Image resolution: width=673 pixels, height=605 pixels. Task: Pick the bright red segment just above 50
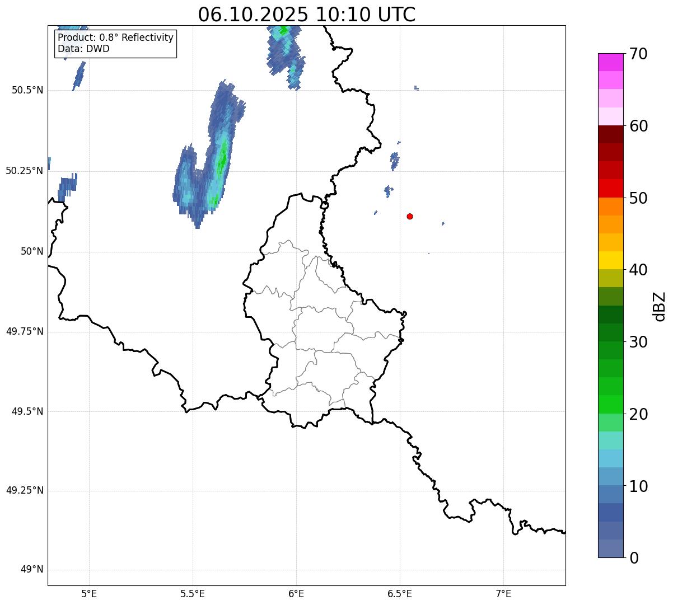tap(610, 188)
